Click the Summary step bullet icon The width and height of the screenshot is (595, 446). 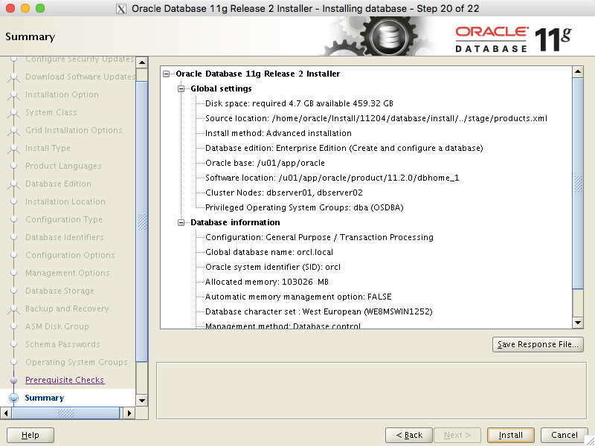click(13, 398)
